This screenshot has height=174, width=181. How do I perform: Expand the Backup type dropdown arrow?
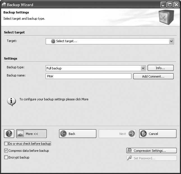143,68
